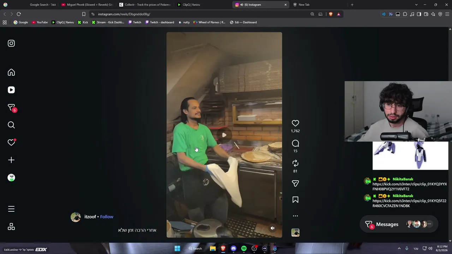
Task: Open Stream - Kick Dashboard bookmark
Action: (108, 22)
